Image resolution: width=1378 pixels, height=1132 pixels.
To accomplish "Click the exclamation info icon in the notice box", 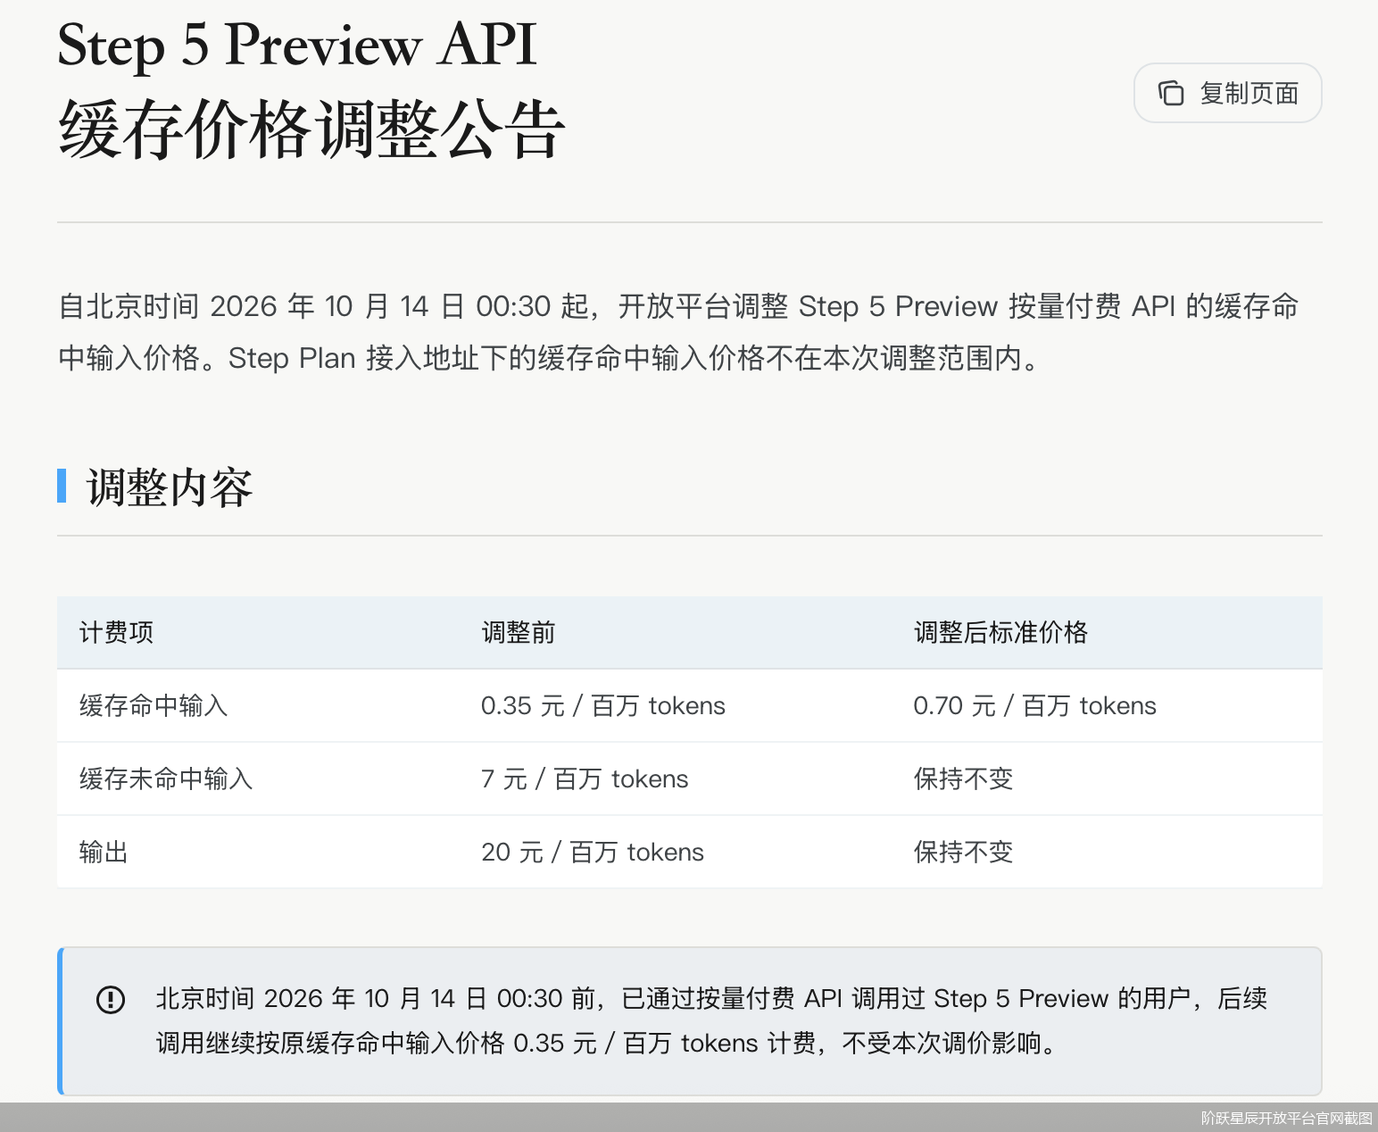I will [111, 999].
